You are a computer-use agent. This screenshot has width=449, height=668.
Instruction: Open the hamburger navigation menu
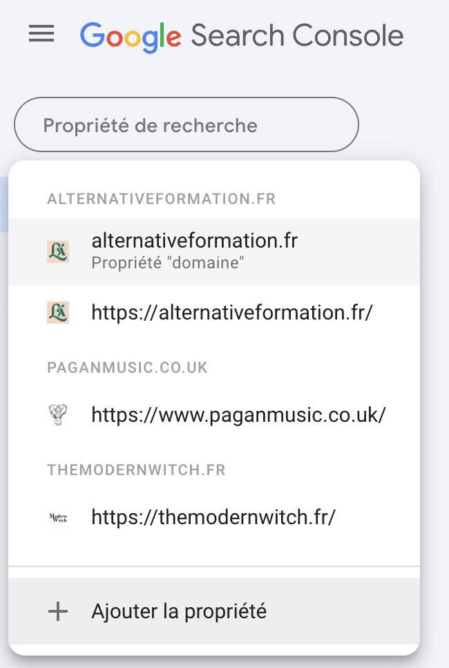click(x=41, y=34)
